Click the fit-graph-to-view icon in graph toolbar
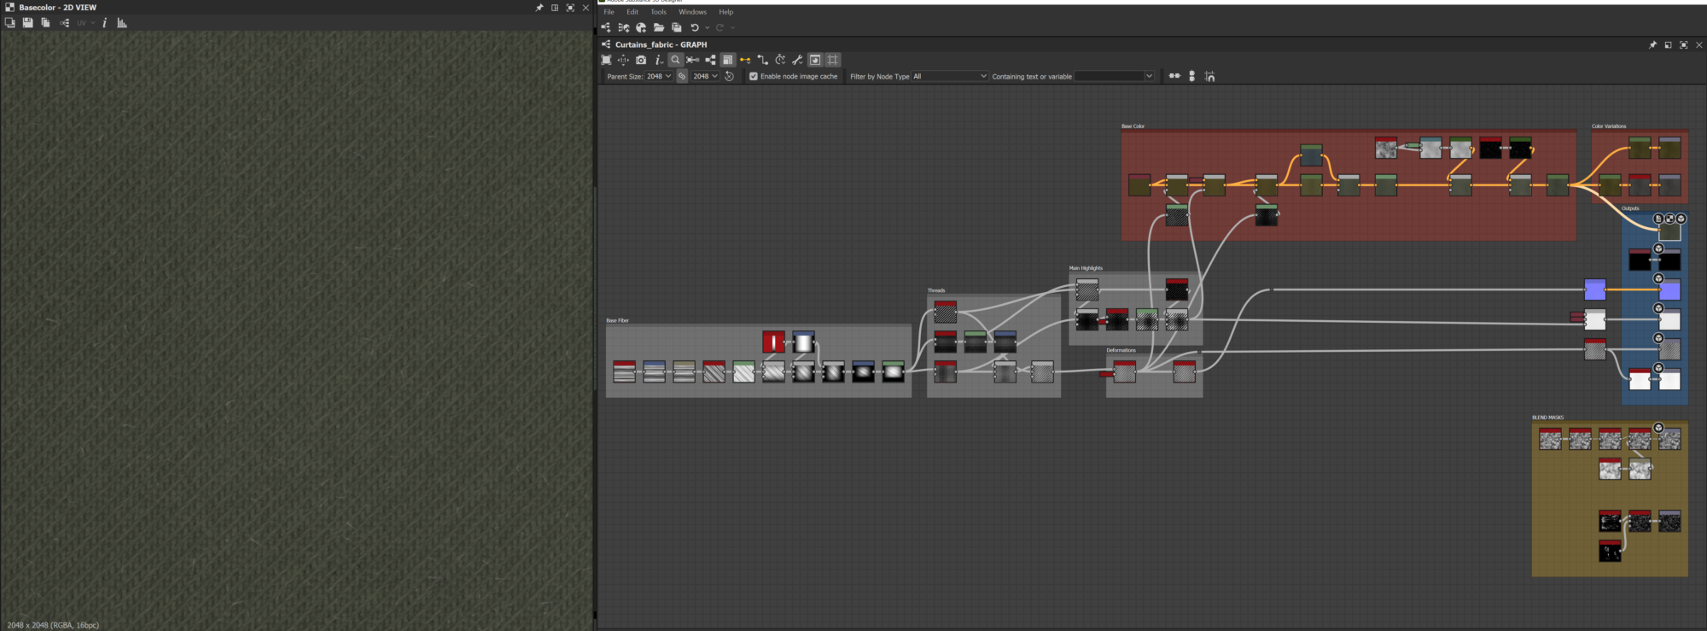Screen dimensions: 1707x631 click(x=606, y=60)
